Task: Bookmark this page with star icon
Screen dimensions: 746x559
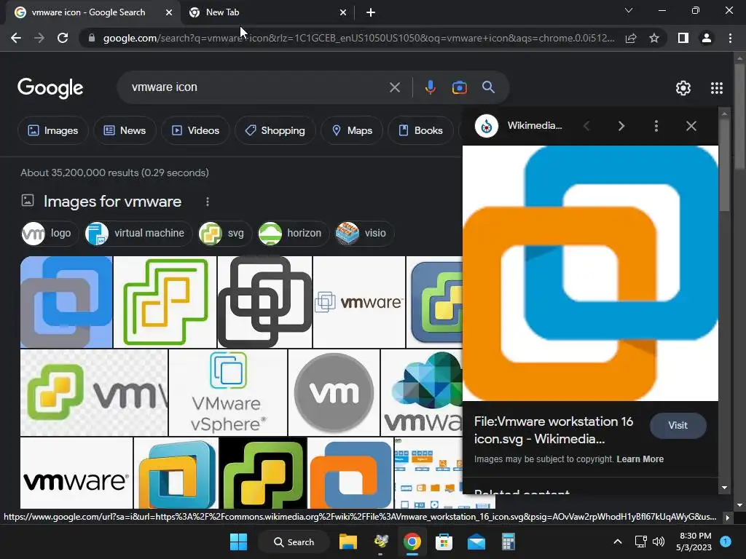Action: [654, 38]
